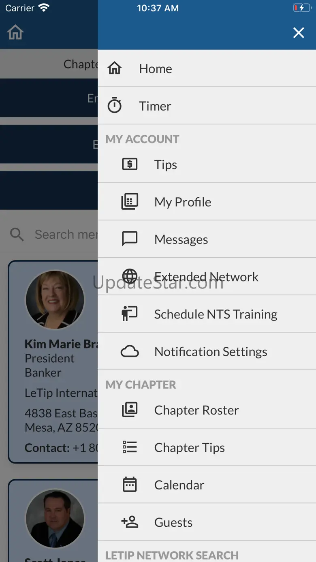Tap the Notification Settings cloud icon
Screen dimensions: 316x562
(130, 352)
